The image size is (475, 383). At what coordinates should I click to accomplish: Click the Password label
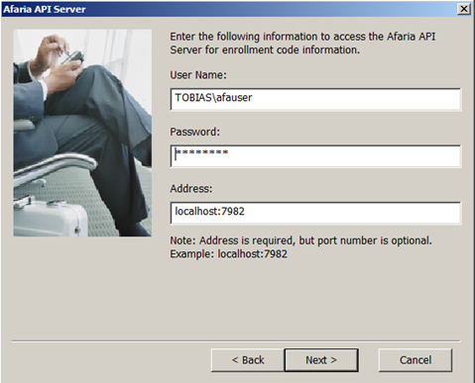click(x=194, y=132)
